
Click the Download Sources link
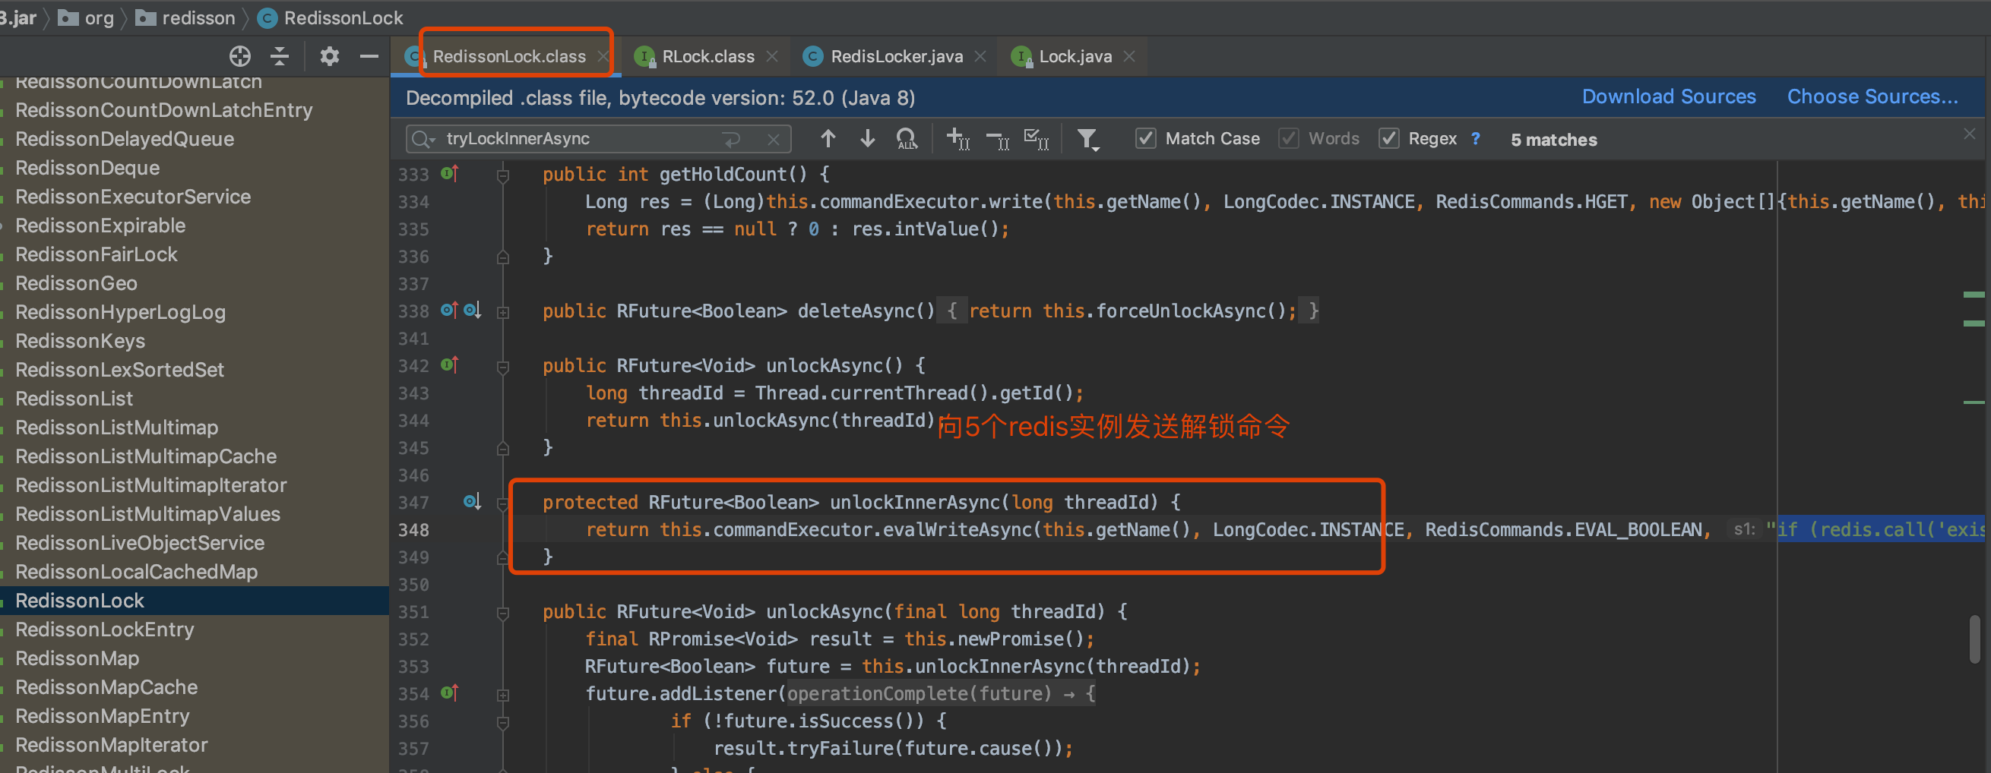click(1669, 97)
